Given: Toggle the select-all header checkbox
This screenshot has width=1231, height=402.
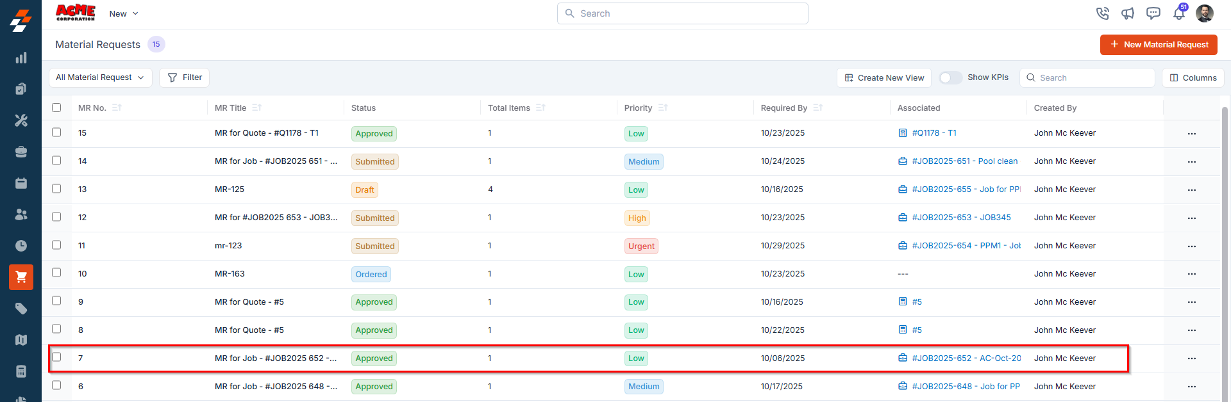Looking at the screenshot, I should (x=56, y=108).
